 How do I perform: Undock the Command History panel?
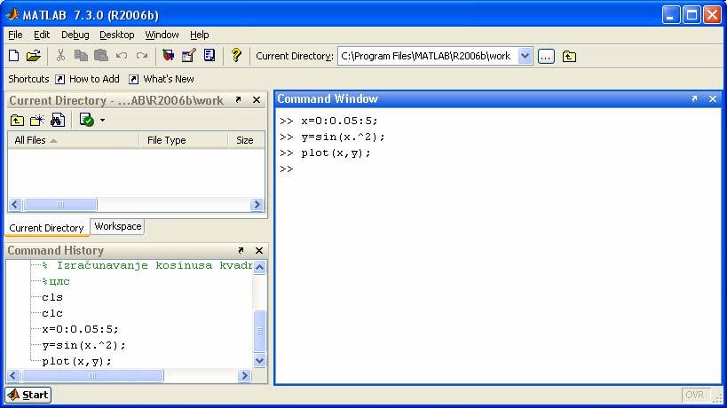pyautogui.click(x=241, y=250)
